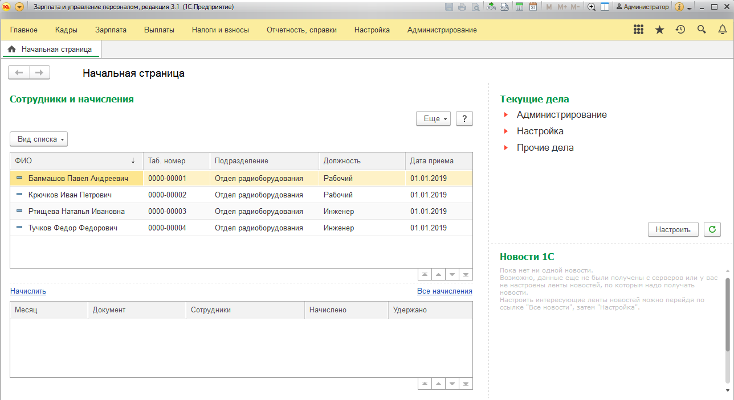Click the zoom scale magnifier icon
This screenshot has height=400, width=734.
592,7
